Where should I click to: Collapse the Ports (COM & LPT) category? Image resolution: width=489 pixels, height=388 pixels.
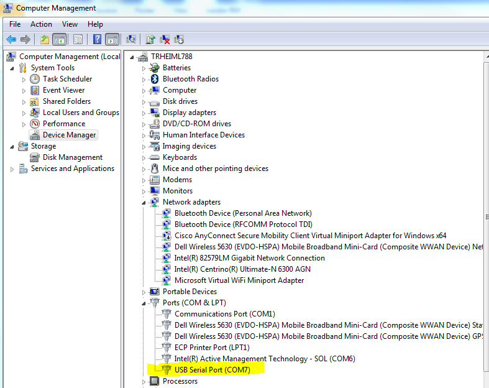[144, 303]
